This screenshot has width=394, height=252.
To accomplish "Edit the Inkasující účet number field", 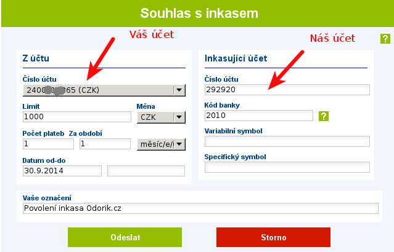I will (x=287, y=90).
